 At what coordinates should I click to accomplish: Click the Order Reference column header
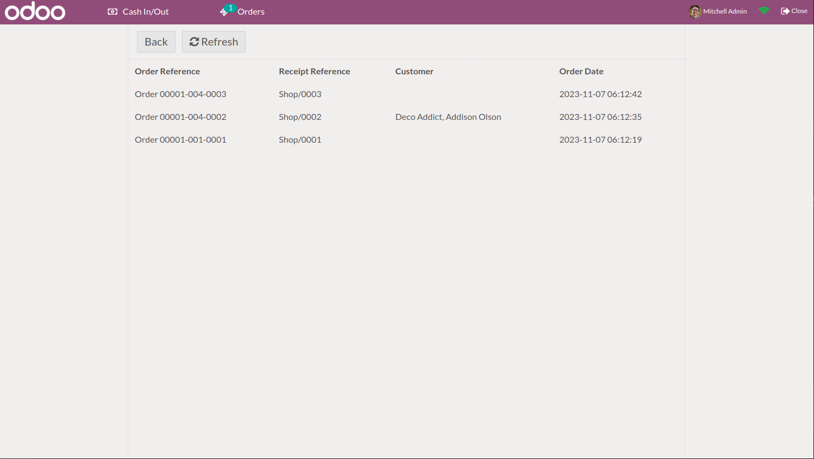[167, 71]
